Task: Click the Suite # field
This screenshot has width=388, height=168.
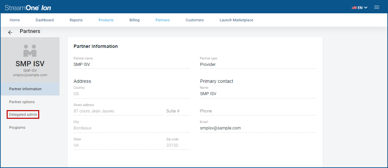Action: coord(178,111)
